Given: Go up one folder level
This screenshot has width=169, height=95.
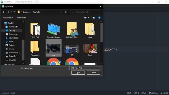Looking at the screenshot, I should 15,12.
